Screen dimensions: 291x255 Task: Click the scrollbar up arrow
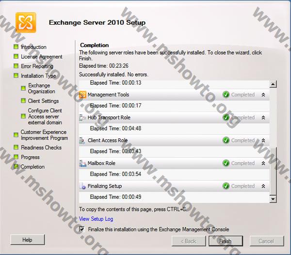pyautogui.click(x=273, y=84)
